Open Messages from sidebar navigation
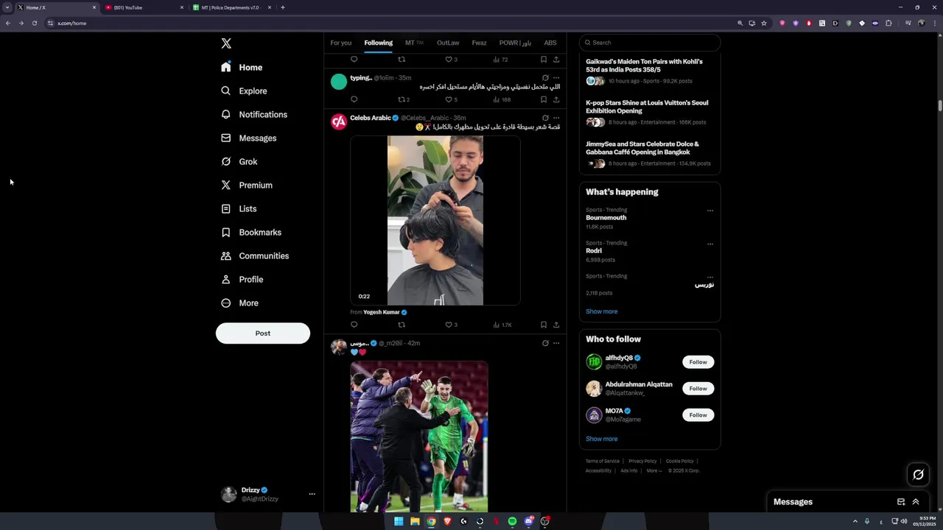943x530 pixels. tap(248, 138)
